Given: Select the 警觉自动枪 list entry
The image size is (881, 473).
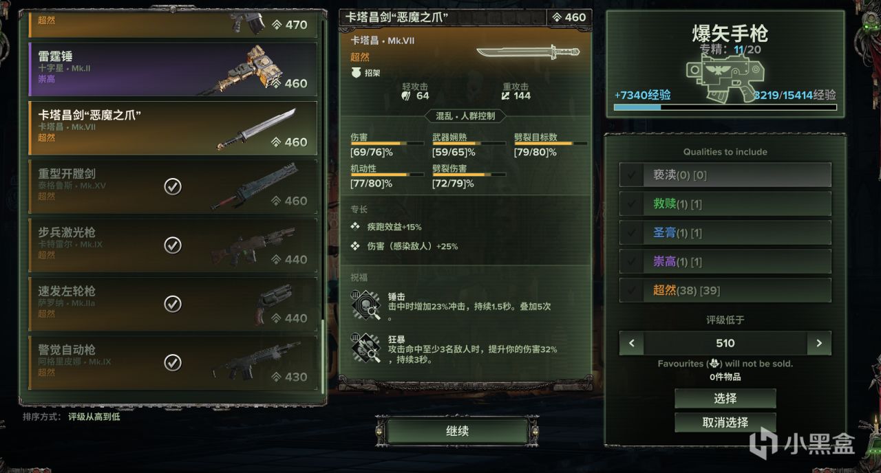Looking at the screenshot, I should tap(173, 362).
